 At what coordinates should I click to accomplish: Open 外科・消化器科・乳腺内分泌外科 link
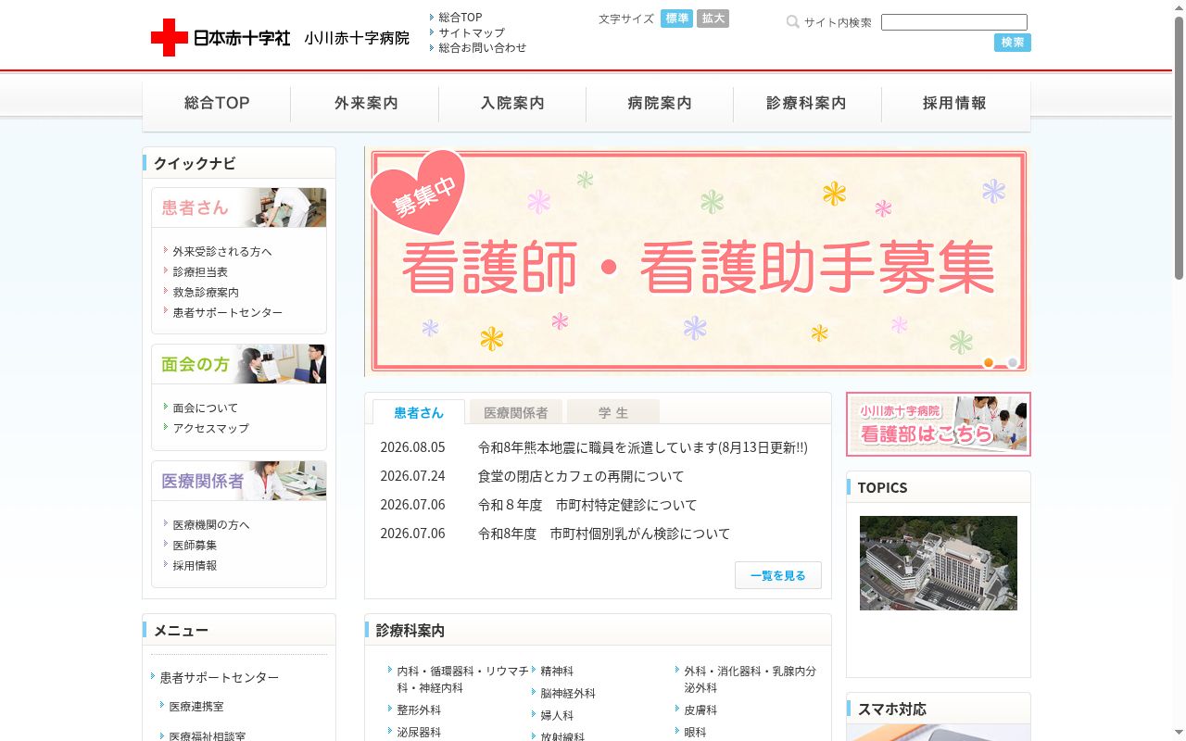click(x=751, y=679)
